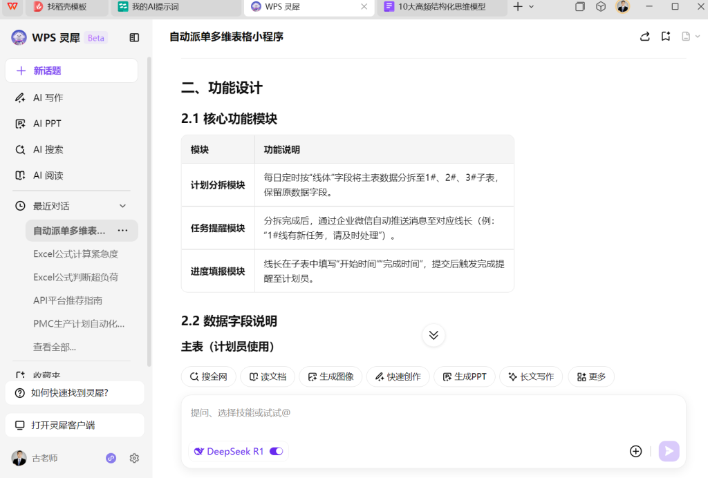Click the 读文档 skill button
The image size is (708, 478).
(268, 376)
